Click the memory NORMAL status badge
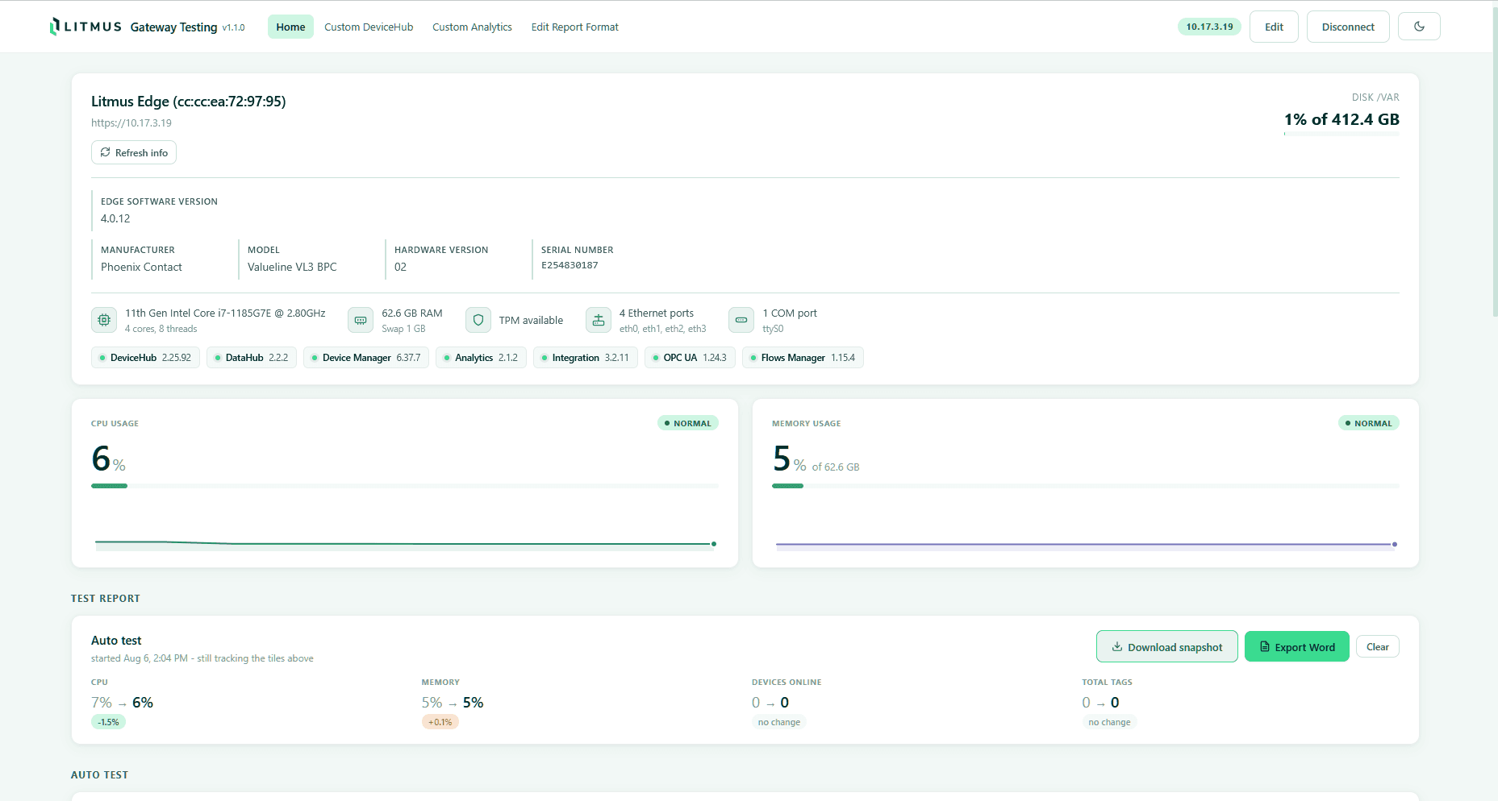1498x801 pixels. click(x=1369, y=423)
